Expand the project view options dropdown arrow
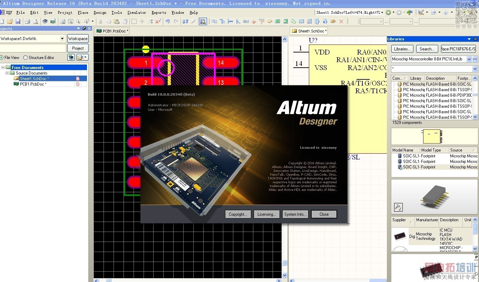This screenshot has width=479, height=282. coord(86,57)
